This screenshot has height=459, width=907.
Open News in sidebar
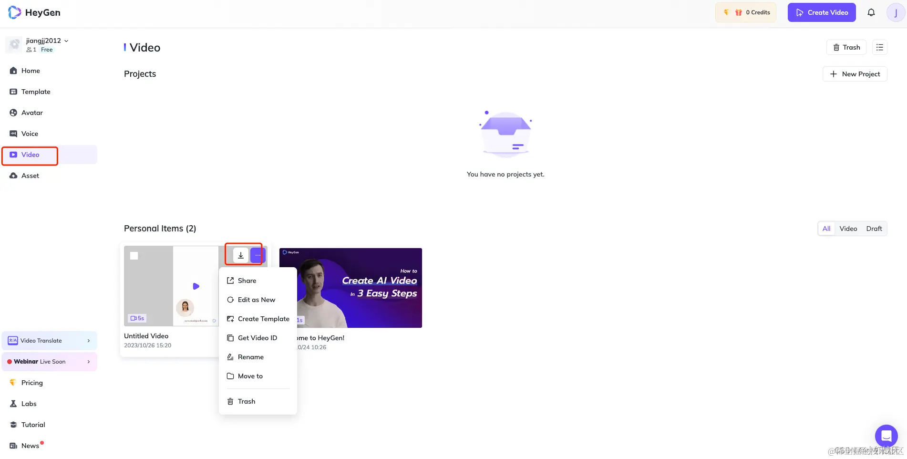pos(49,446)
